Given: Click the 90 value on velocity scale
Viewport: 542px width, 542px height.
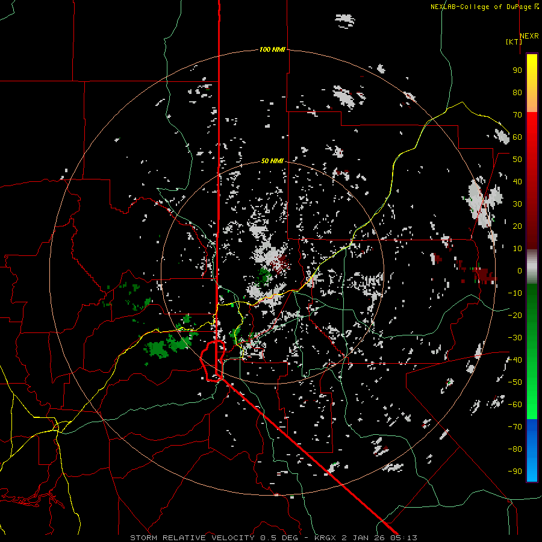Looking at the screenshot, I should pos(517,70).
